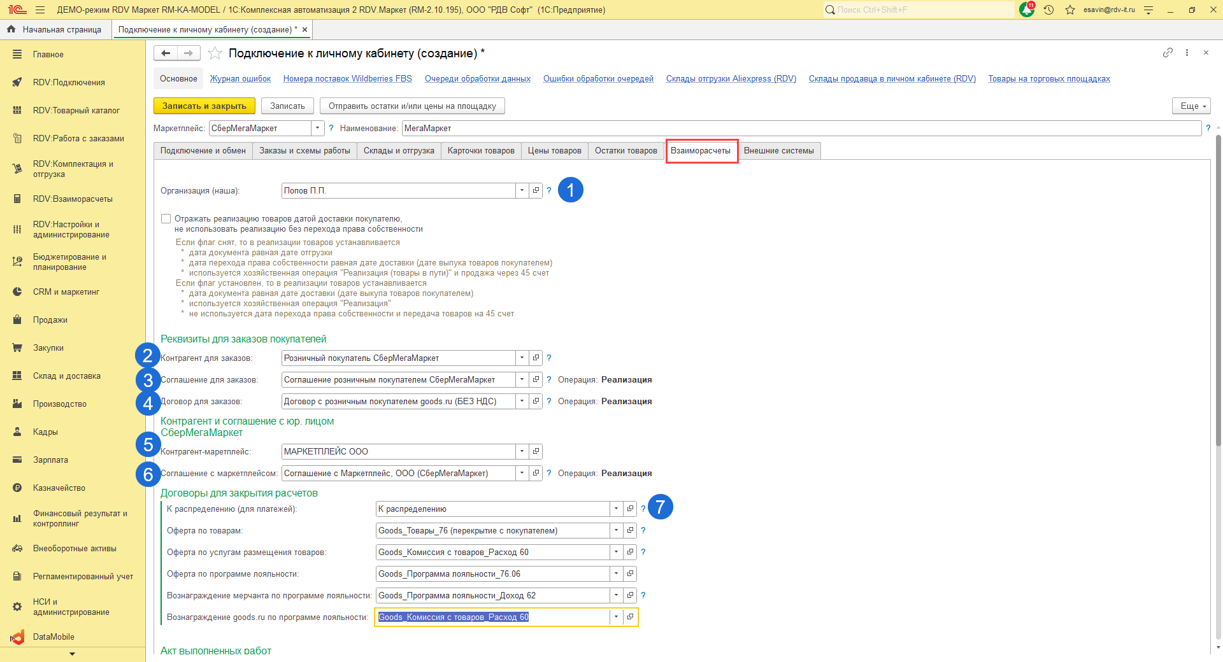
Task: Expand the Оферта по товарам dropdown
Action: click(x=616, y=530)
